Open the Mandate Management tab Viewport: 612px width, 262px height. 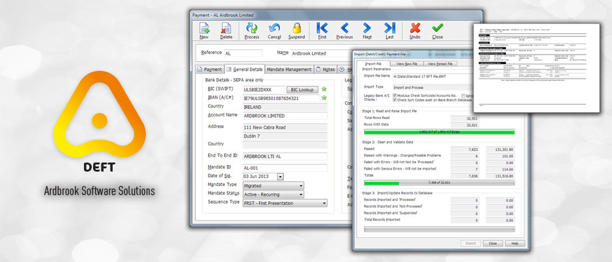point(290,70)
